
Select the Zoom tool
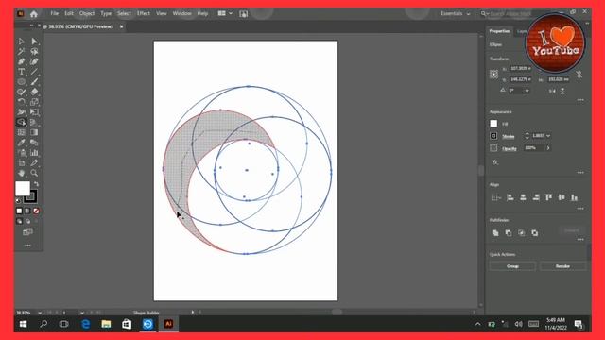pos(34,173)
